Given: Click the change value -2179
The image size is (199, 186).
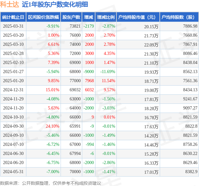Looking at the screenshot, I should tap(89, 26).
